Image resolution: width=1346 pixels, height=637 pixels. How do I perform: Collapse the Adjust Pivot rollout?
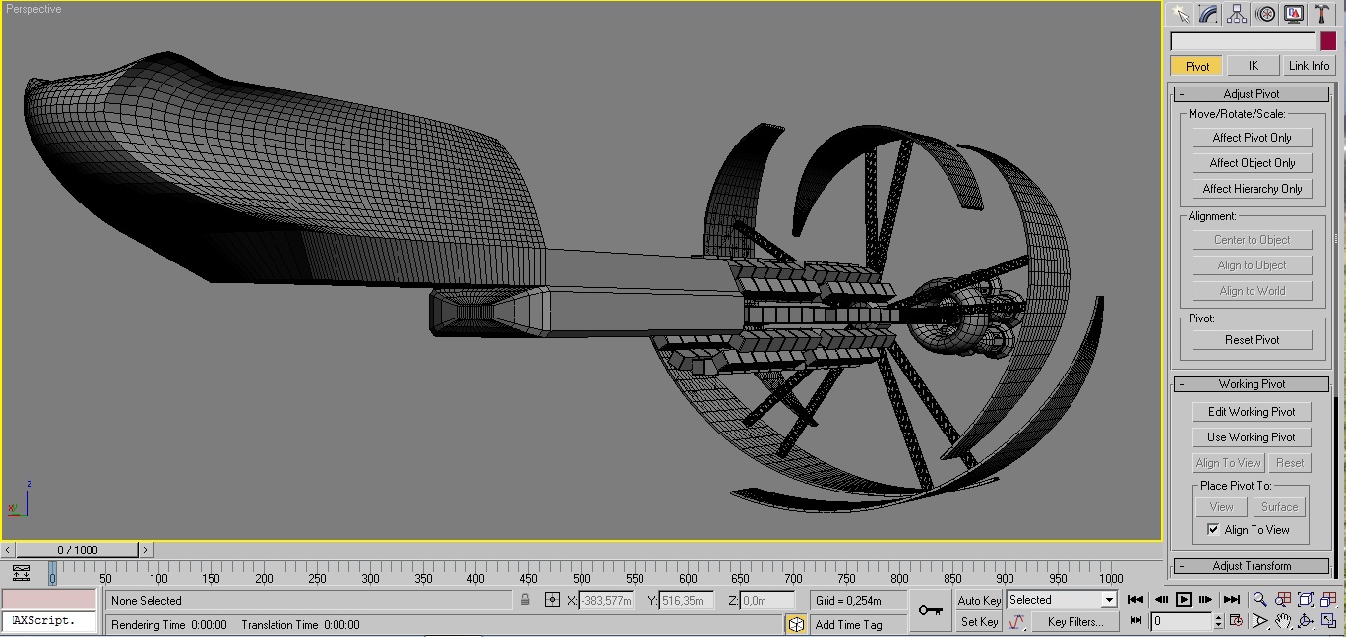point(1252,94)
